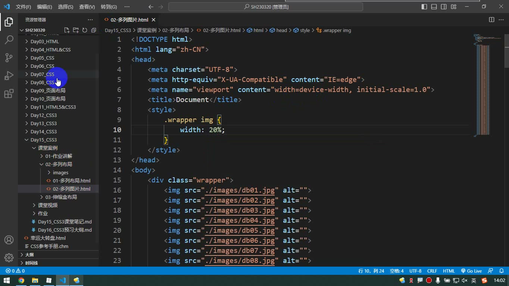This screenshot has width=509, height=286.
Task: Click the New File icon in explorer
Action: click(x=67, y=30)
